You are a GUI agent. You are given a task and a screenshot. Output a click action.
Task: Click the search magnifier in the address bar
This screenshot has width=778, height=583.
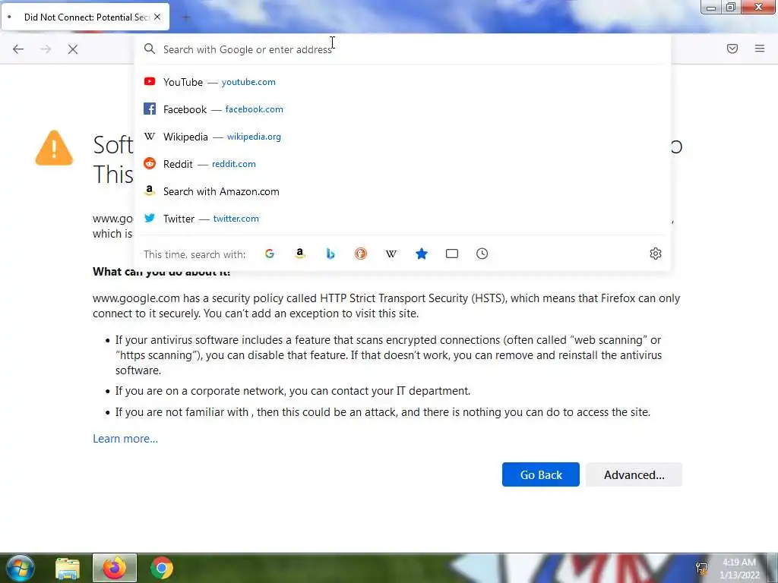tap(150, 49)
